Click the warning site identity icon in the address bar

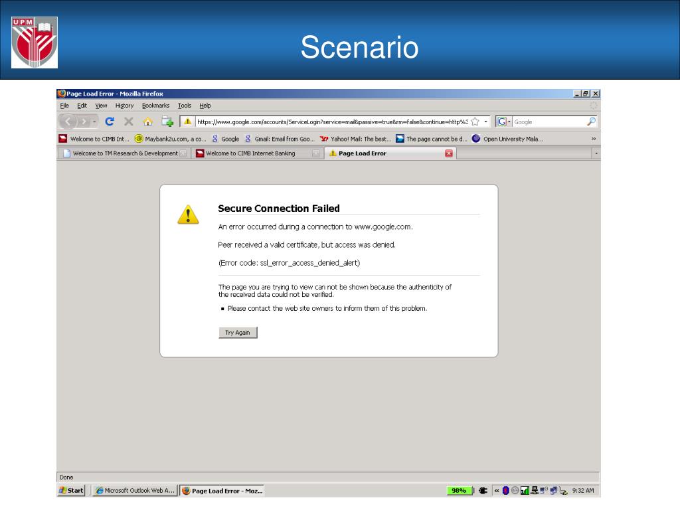click(x=187, y=122)
